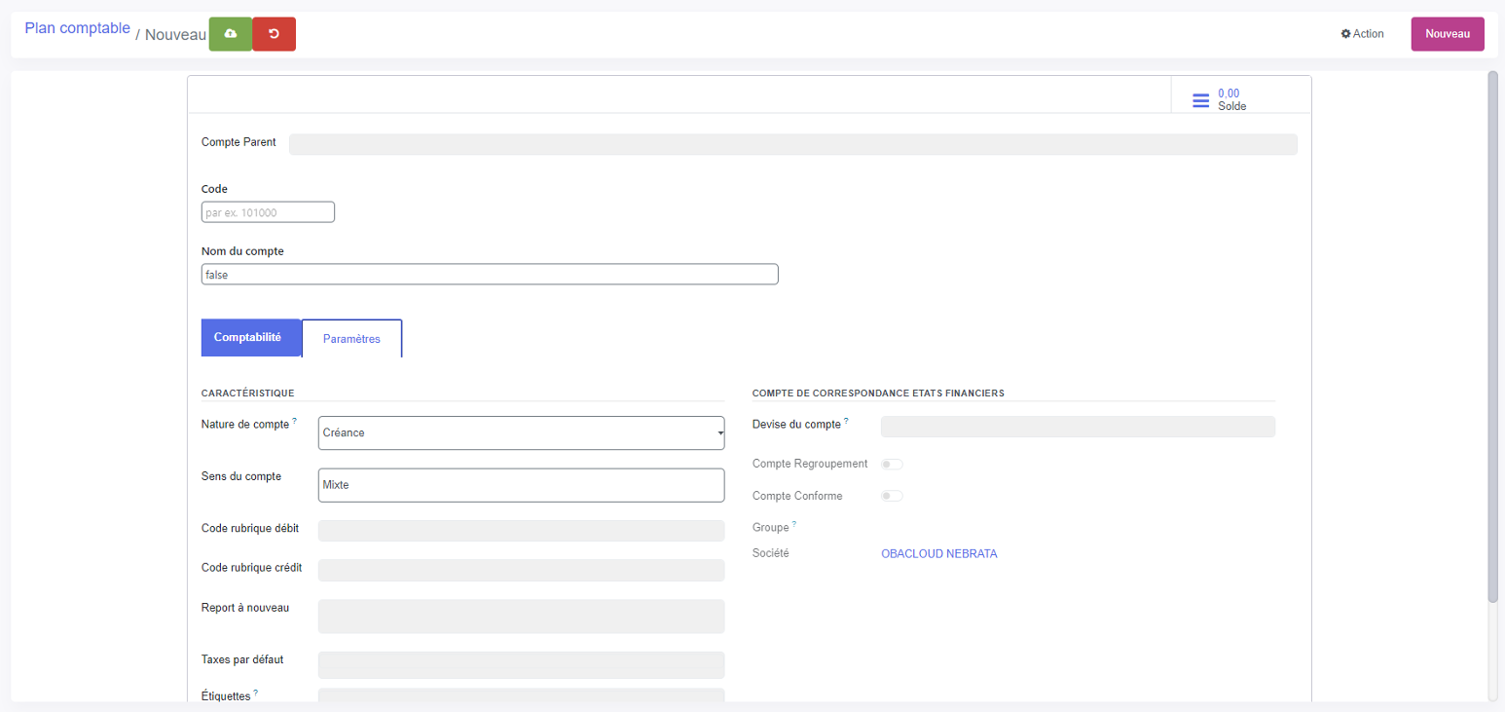Viewport: 1505px width, 712px height.
Task: Click help tooltip beside Étiquettes label
Action: pos(256,693)
